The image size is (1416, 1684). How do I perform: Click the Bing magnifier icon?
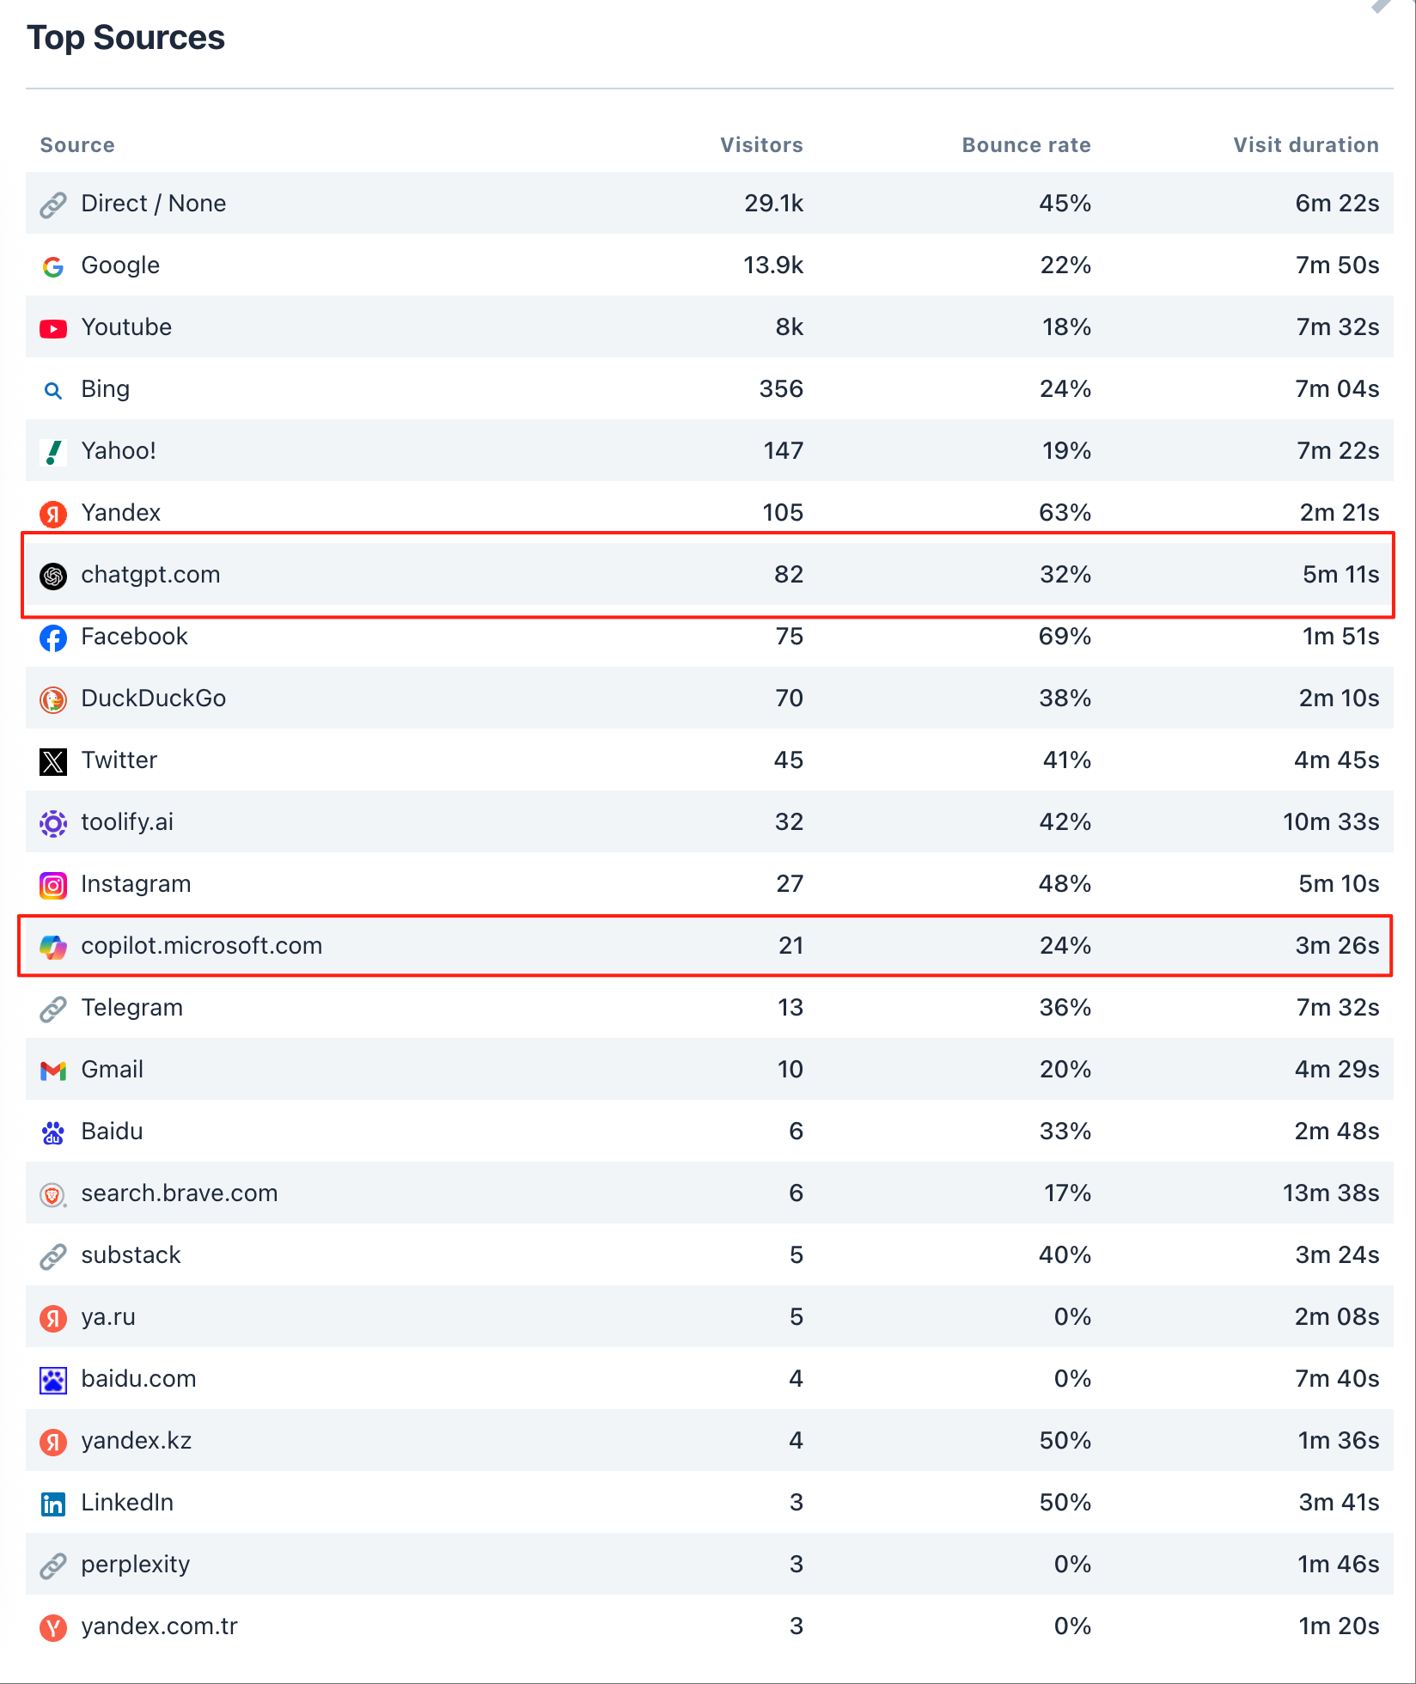(x=53, y=390)
